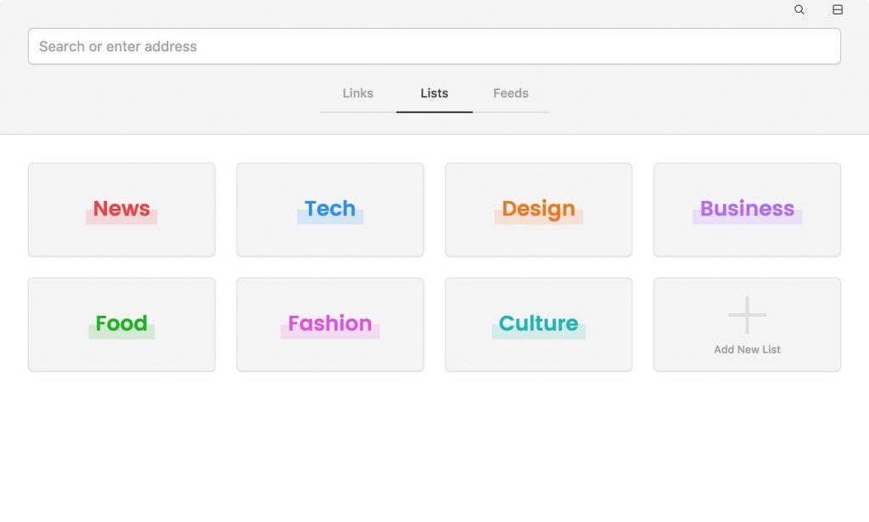Click the magnifier search icon
The image size is (869, 522).
pos(799,10)
